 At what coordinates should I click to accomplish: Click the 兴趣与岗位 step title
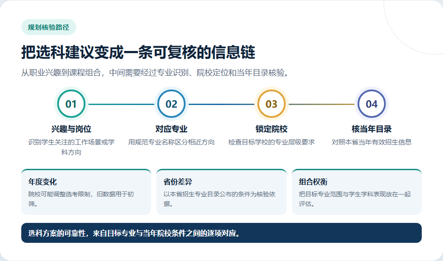point(71,129)
